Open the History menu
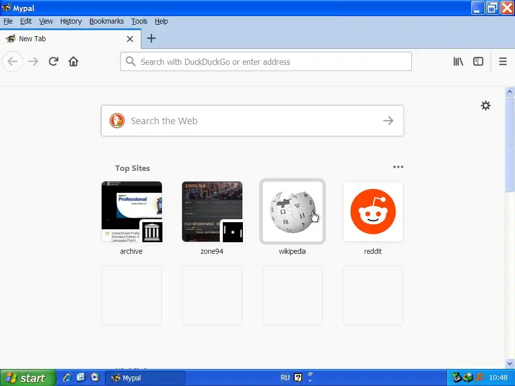The width and height of the screenshot is (515, 386). [71, 21]
